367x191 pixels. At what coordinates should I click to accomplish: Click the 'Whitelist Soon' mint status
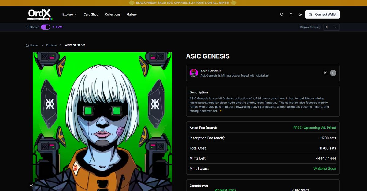[x=325, y=168]
